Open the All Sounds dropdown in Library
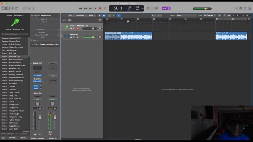This screenshot has width=253, height=142. (19, 15)
